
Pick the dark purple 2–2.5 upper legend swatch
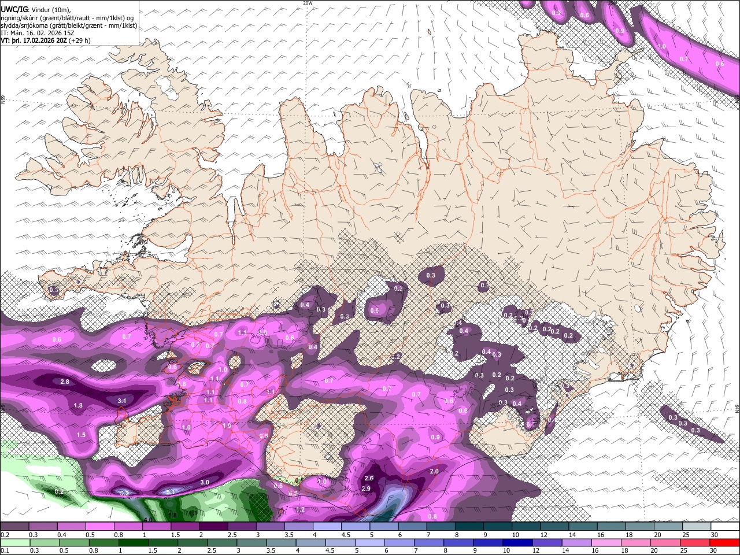click(213, 526)
